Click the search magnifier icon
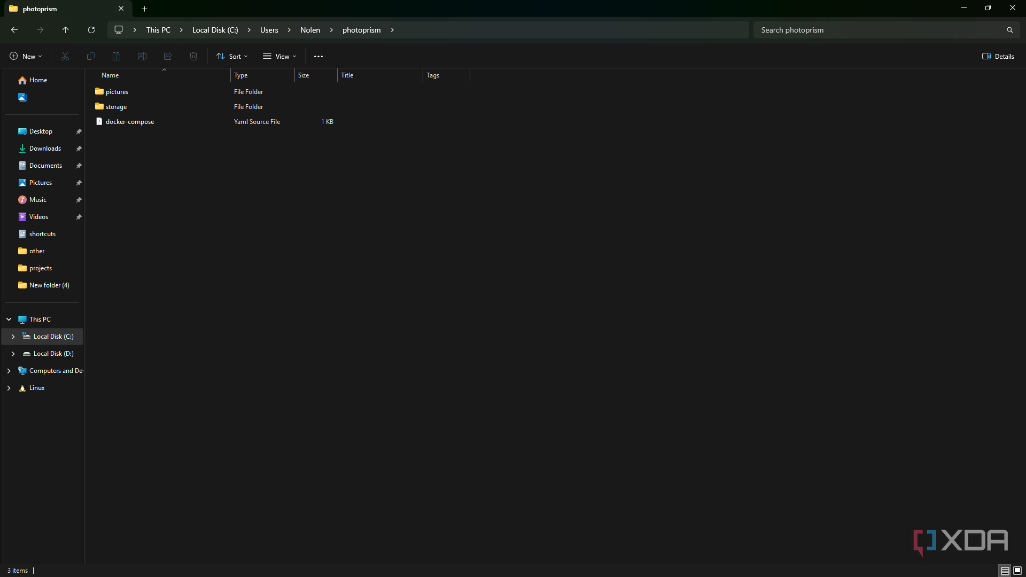Image resolution: width=1026 pixels, height=577 pixels. 1010,30
